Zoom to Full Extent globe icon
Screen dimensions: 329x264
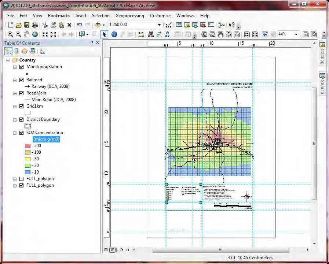pyautogui.click(x=35, y=34)
